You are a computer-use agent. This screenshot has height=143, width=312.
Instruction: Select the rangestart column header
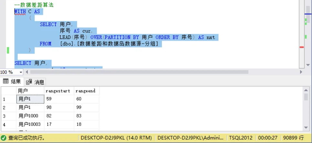[59, 91]
